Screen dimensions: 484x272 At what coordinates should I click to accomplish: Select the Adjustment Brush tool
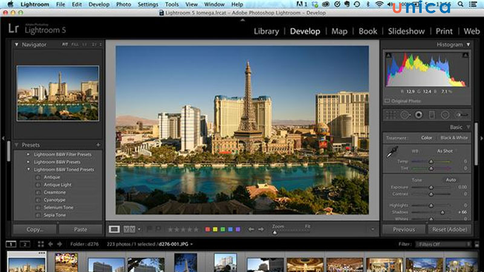coord(462,115)
